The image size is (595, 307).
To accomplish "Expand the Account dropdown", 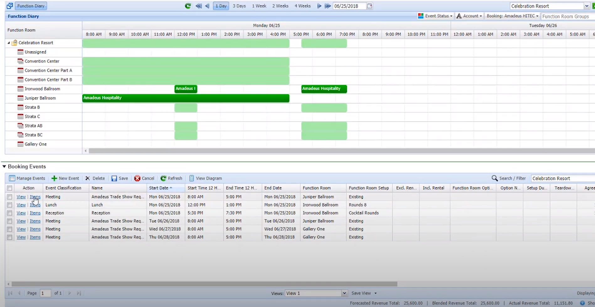I will pyautogui.click(x=481, y=16).
